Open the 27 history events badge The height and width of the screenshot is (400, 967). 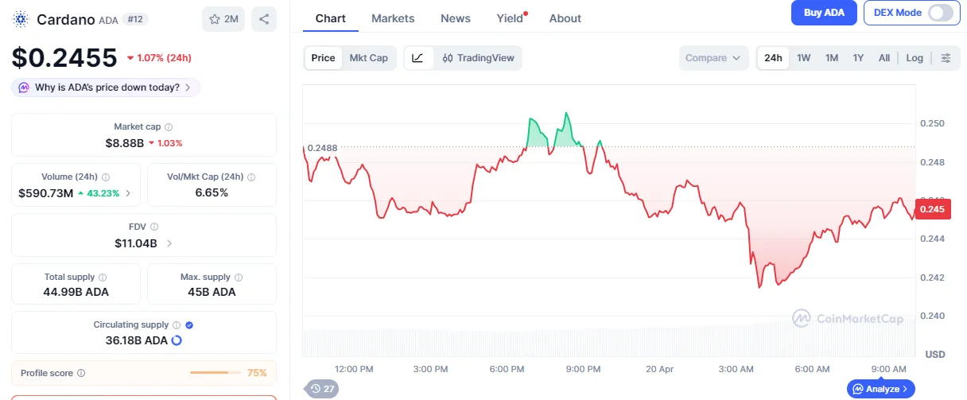point(322,389)
